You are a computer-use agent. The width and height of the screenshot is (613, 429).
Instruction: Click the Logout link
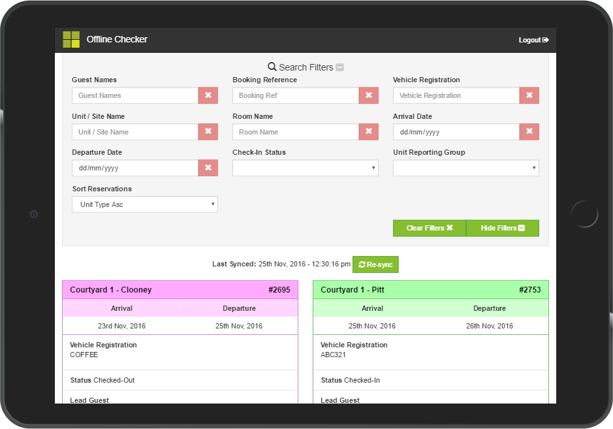click(x=533, y=40)
